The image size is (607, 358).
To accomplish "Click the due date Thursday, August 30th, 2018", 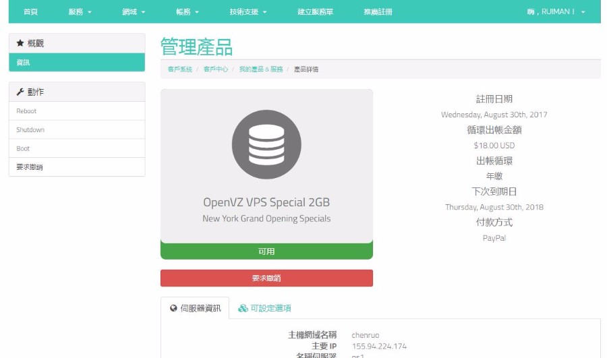I will click(494, 207).
